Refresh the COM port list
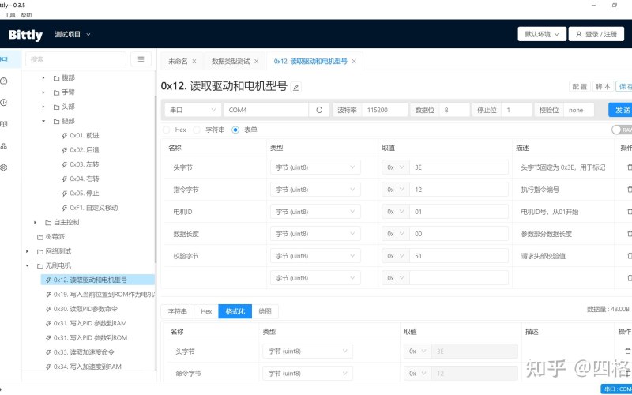Viewport: 632px width, 395px height. coord(320,110)
